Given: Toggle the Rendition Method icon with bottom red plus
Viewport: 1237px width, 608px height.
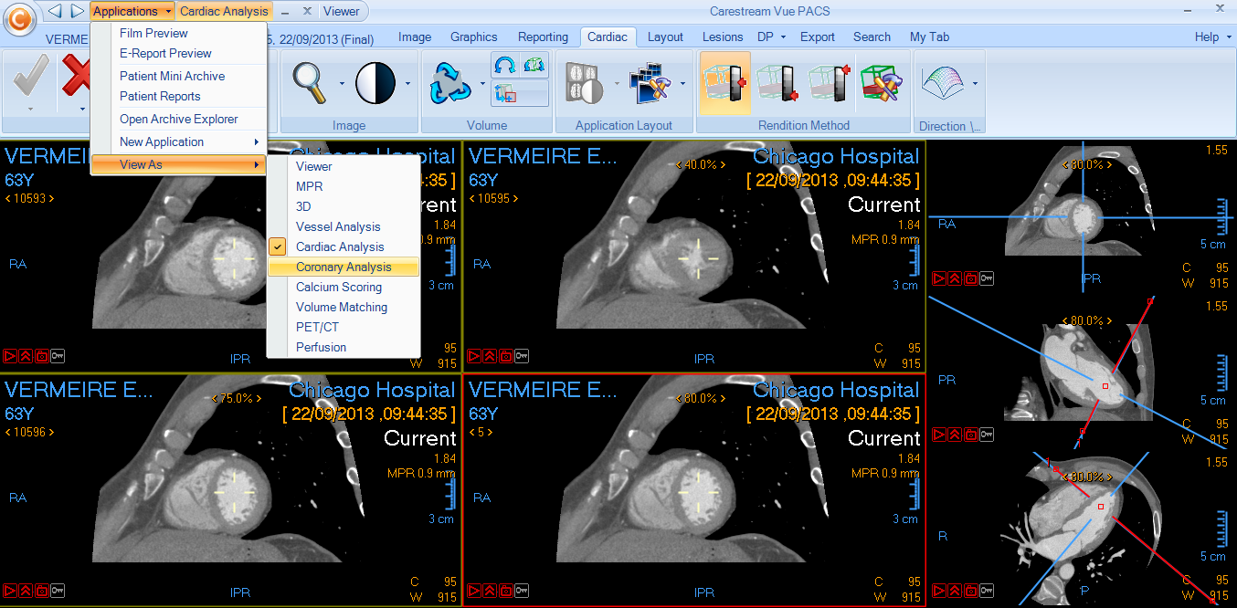Looking at the screenshot, I should [777, 83].
